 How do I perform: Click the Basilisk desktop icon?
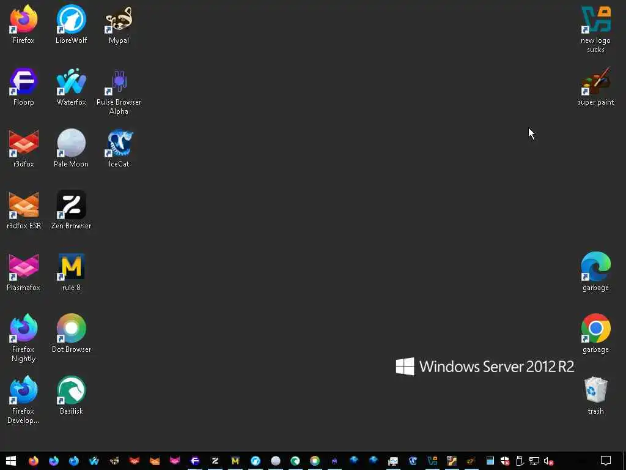tap(71, 396)
